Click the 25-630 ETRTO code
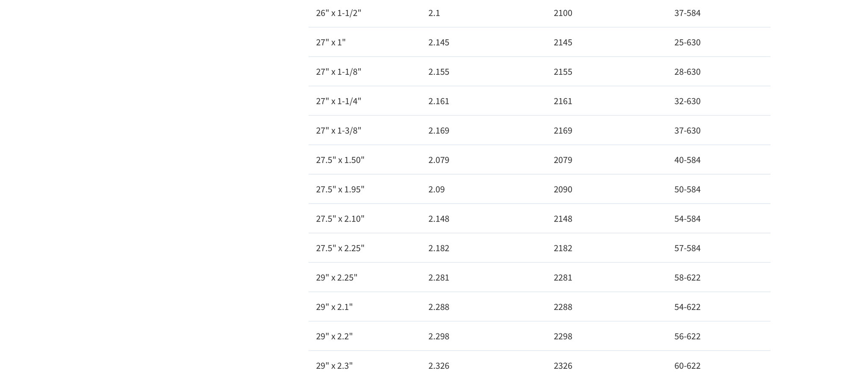The height and width of the screenshot is (385, 855). pos(687,42)
